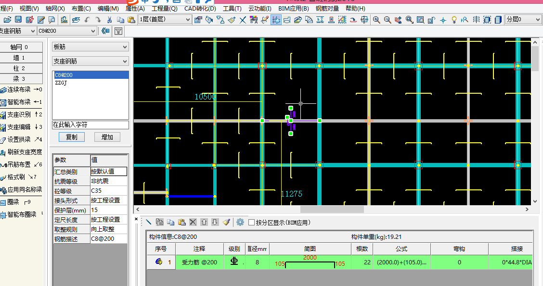
Task: Click the line draw icon in rebar panel
Action: coord(149,222)
